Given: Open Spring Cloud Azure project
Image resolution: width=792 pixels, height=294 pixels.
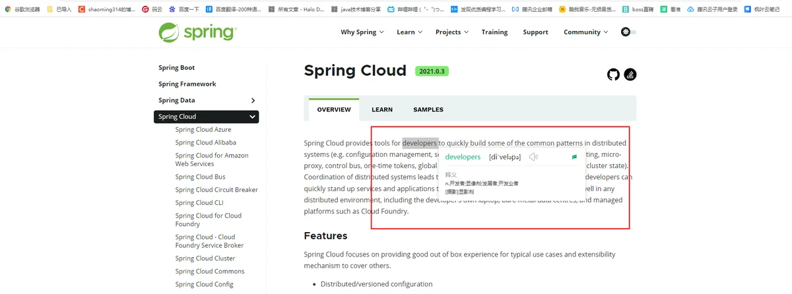Looking at the screenshot, I should pos(203,129).
